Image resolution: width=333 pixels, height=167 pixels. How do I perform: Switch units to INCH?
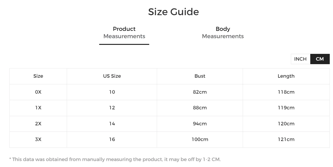coord(300,59)
